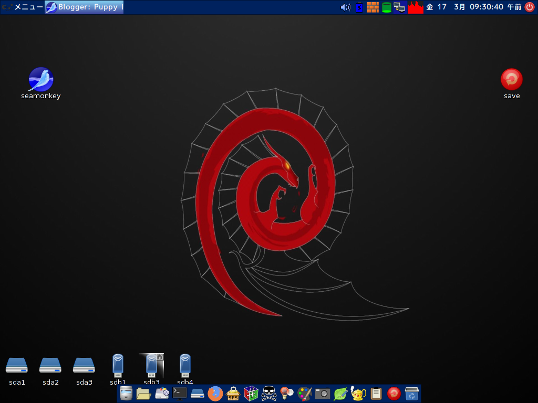Click the save session icon on the desktop
Screen dimensions: 538x403
coord(511,79)
